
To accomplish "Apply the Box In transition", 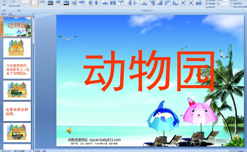I will pyautogui.click(x=183, y=3).
